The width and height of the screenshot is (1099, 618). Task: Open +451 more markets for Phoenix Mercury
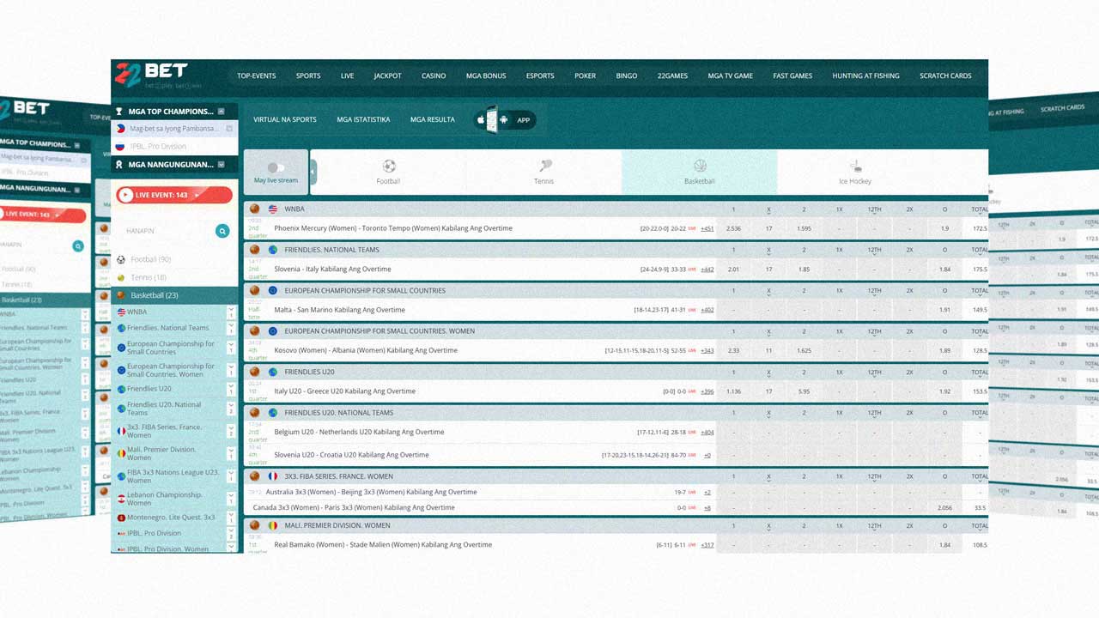(x=707, y=228)
